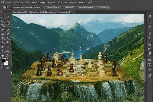The width and height of the screenshot is (153, 102).
Task: Select the Hand tool in toolbox
Action: (x=3, y=56)
